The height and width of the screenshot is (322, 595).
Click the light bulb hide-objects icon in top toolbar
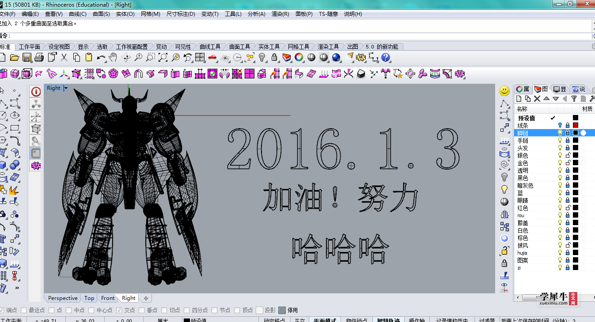[x=262, y=57]
